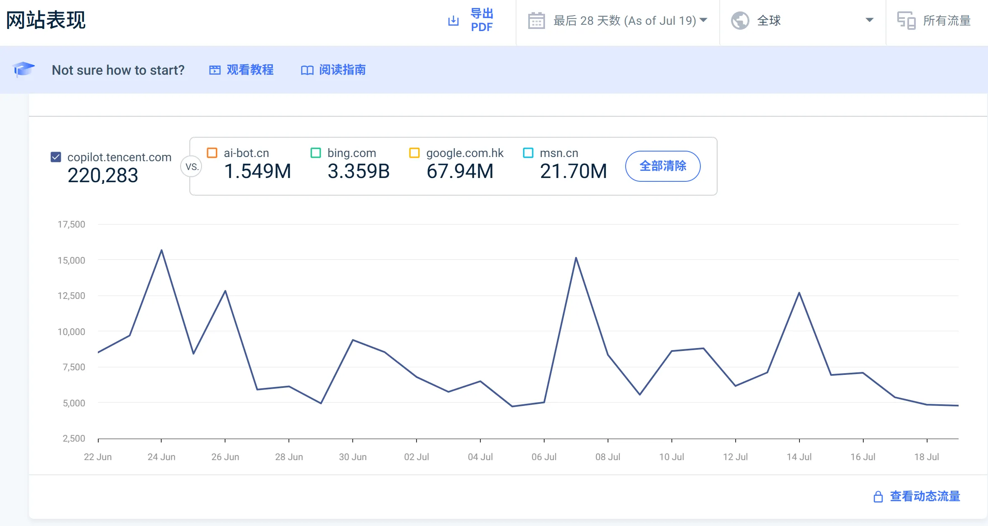Click the lock icon beside 查看动态流量
Screen dimensions: 988x526
click(878, 497)
